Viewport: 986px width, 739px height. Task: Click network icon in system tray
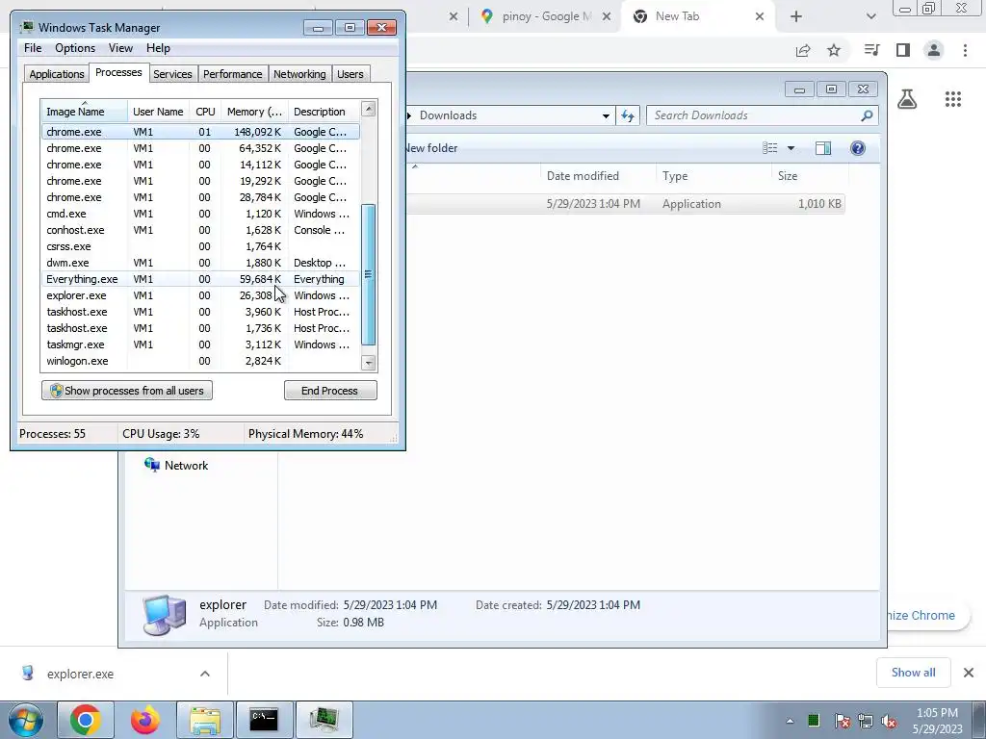(866, 721)
